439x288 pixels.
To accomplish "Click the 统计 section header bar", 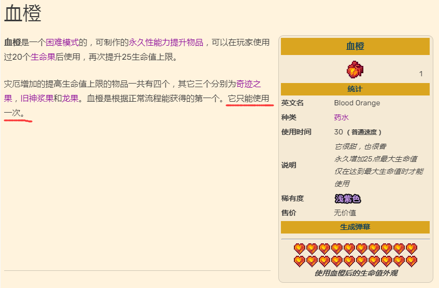I will pos(355,89).
